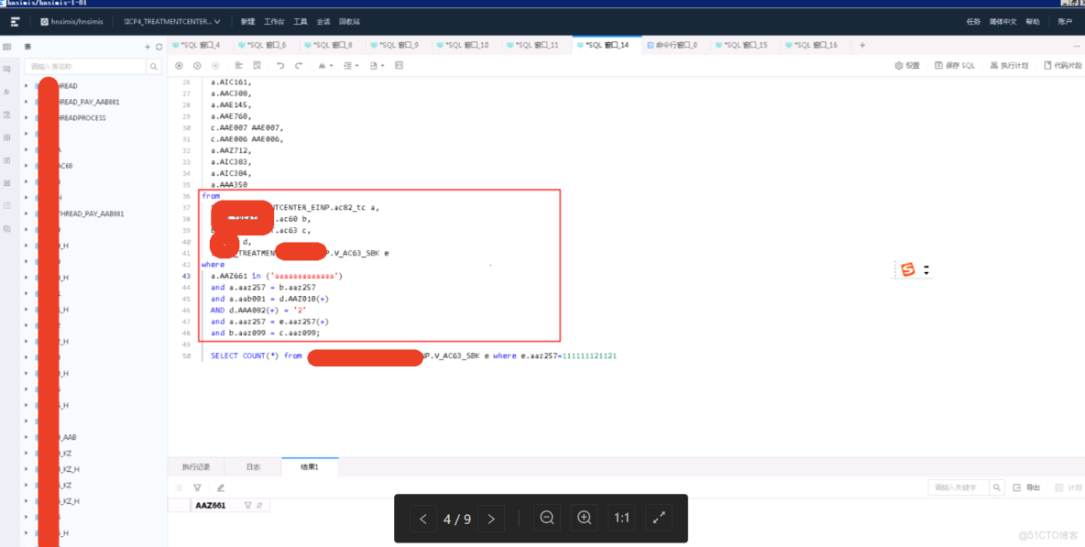Open editor 设置 settings
Viewport: 1085px width, 547px height.
(x=907, y=66)
